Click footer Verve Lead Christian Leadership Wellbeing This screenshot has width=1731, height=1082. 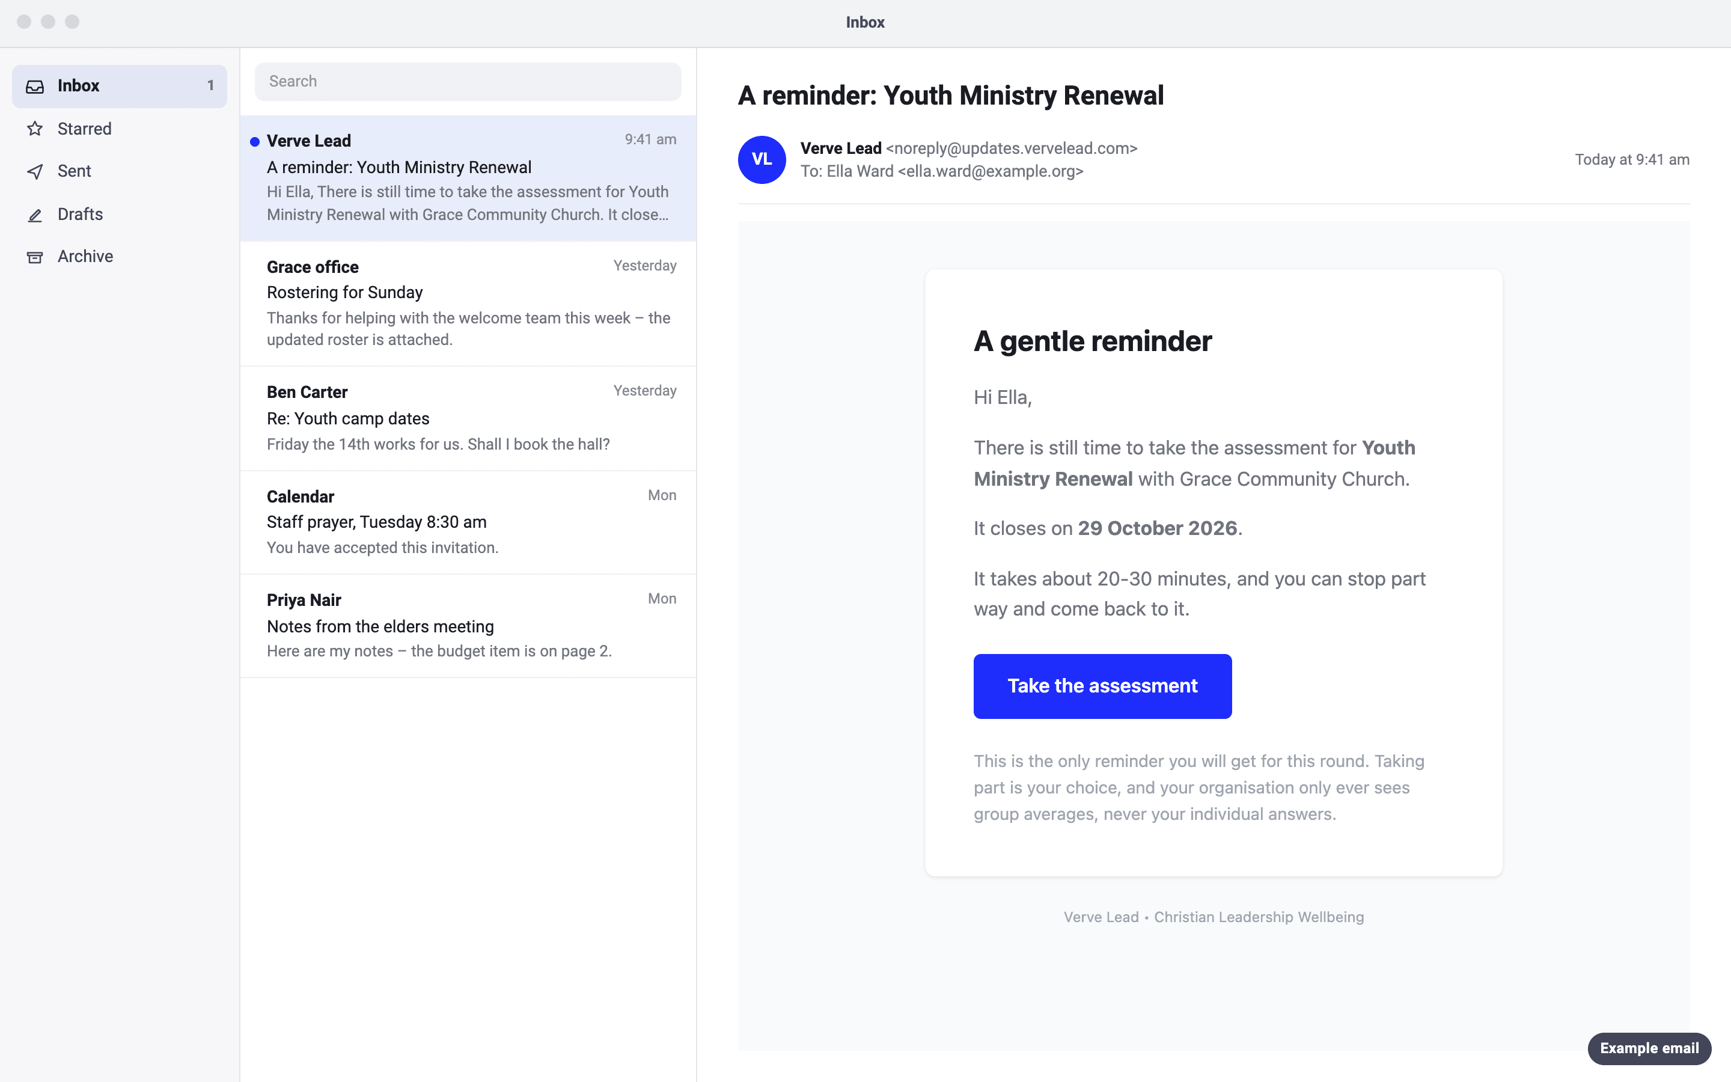(1213, 917)
